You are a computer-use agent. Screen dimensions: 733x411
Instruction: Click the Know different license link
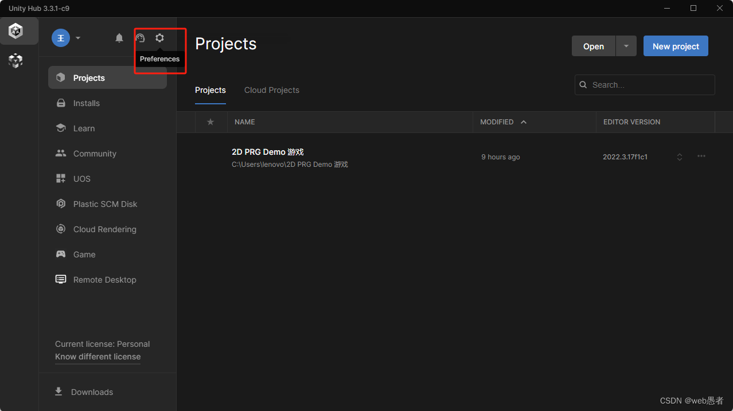[98, 357]
